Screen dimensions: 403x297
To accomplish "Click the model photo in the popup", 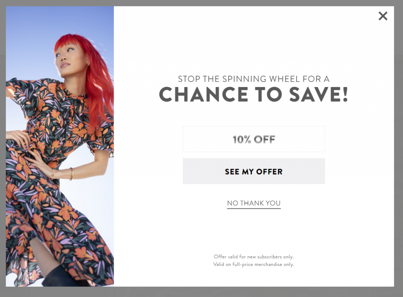I will click(60, 146).
